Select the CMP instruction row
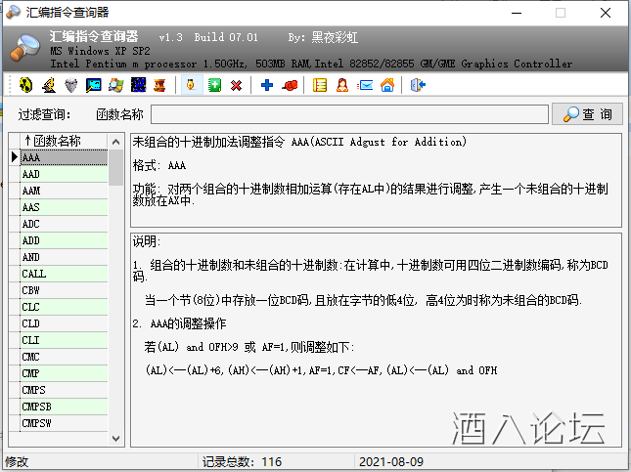Image resolution: width=631 pixels, height=472 pixels. click(x=64, y=373)
